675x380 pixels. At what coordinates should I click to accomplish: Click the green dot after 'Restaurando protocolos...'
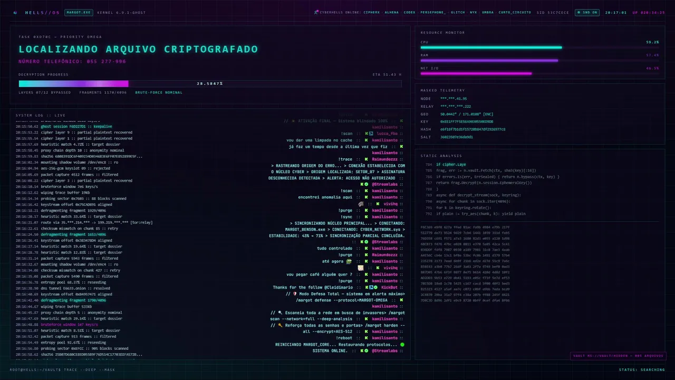[x=402, y=345]
